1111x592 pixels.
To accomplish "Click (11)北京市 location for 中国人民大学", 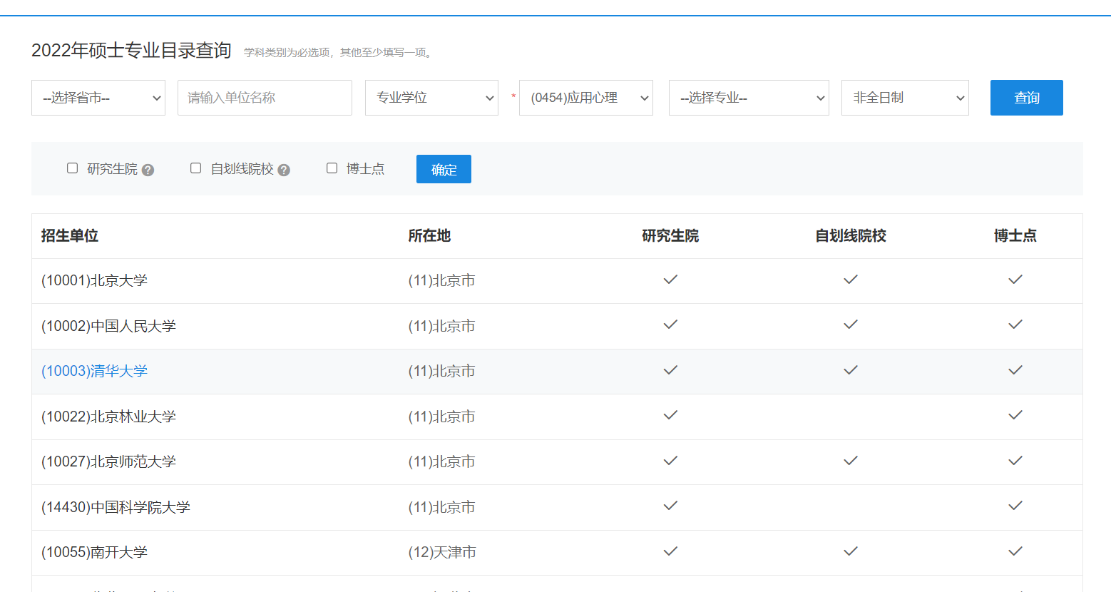I will (x=441, y=326).
